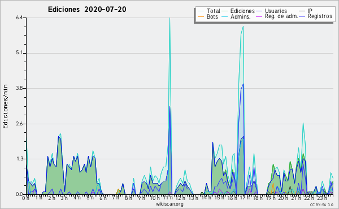The image size is (339, 209).
Task: Click the "8 h" x-axis label
Action: pos(128,198)
